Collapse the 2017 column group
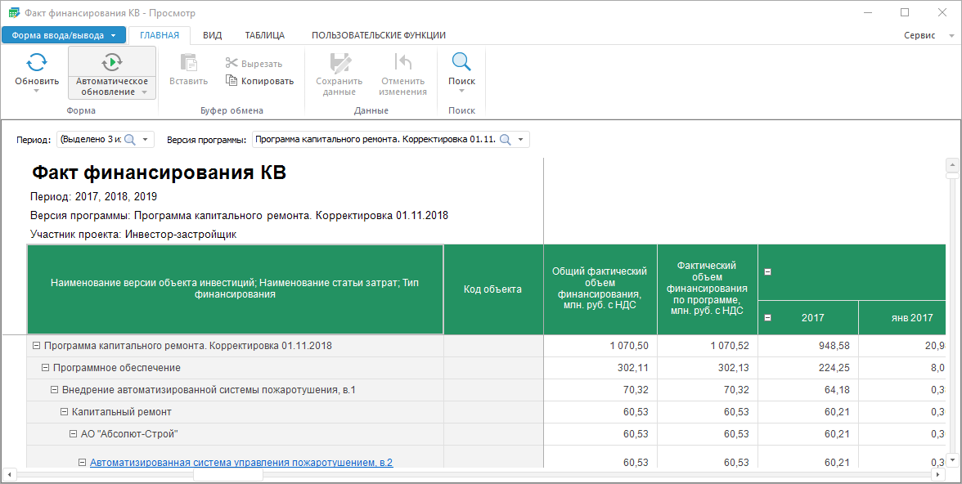The height and width of the screenshot is (484, 962). pyautogui.click(x=767, y=317)
